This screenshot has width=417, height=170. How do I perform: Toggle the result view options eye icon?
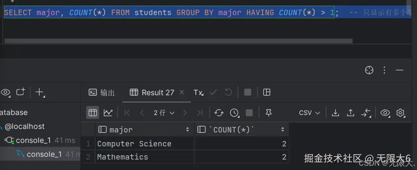click(x=385, y=113)
